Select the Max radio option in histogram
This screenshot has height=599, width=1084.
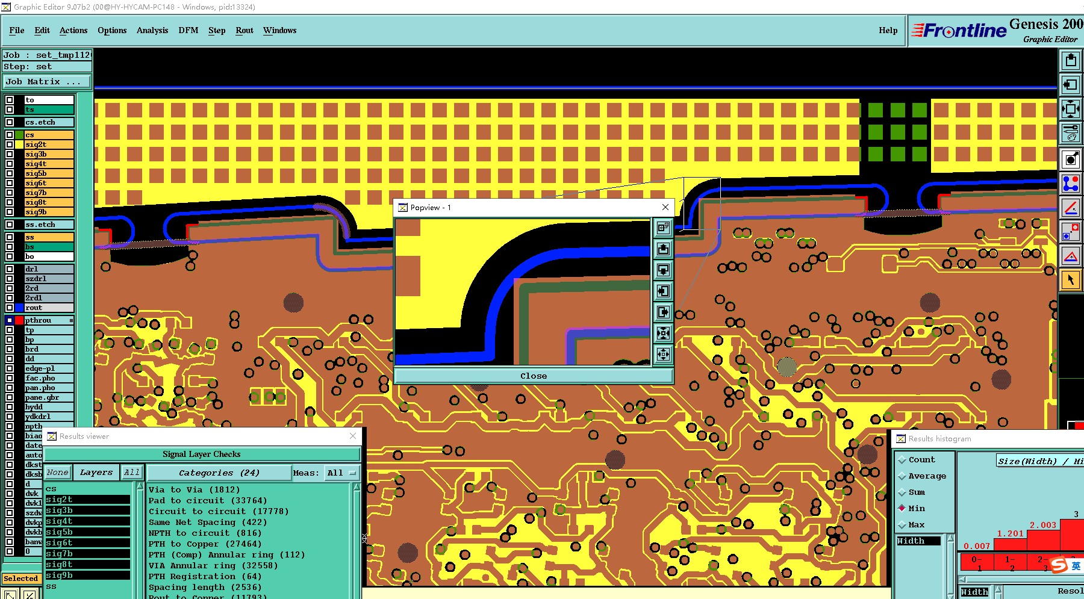(x=902, y=525)
